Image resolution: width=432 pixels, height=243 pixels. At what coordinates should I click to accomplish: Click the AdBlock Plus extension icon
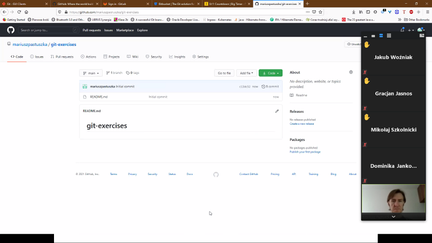tap(411, 12)
